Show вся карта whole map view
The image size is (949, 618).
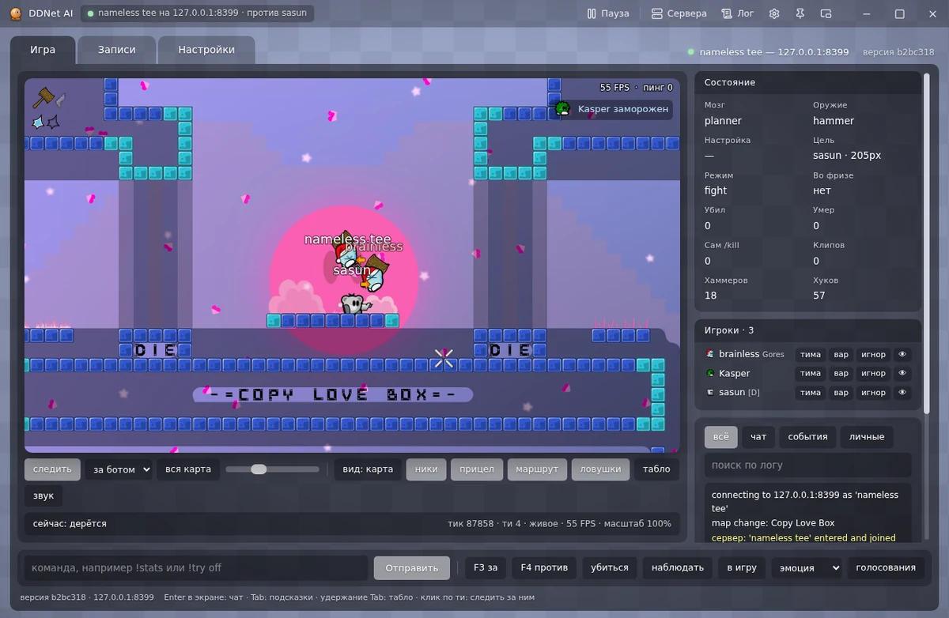pyautogui.click(x=188, y=469)
